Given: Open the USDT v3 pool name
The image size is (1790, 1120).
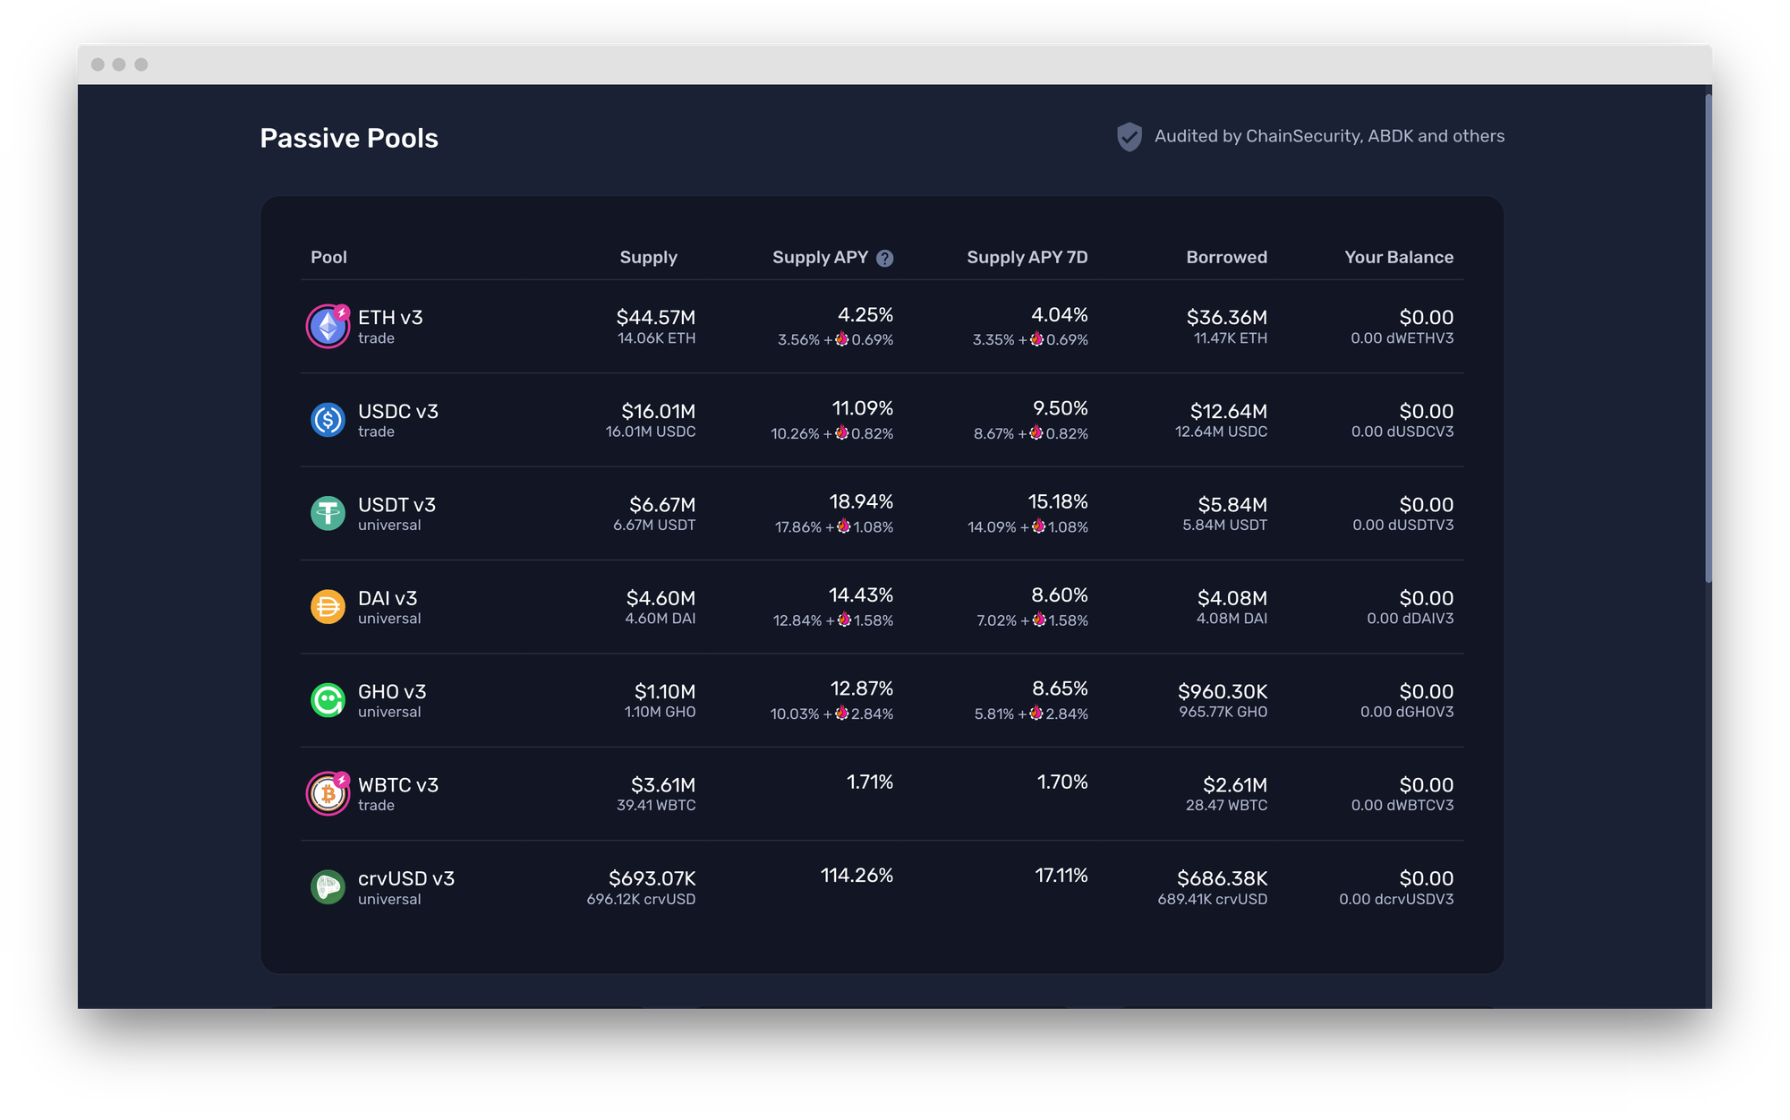Looking at the screenshot, I should (x=396, y=505).
